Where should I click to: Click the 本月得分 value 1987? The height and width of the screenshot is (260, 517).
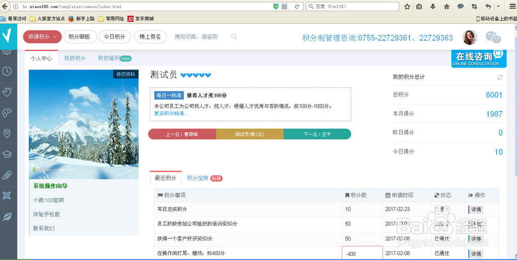tap(494, 114)
